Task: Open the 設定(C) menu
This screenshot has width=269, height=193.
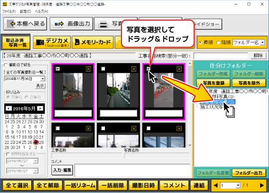Action: pos(26,12)
